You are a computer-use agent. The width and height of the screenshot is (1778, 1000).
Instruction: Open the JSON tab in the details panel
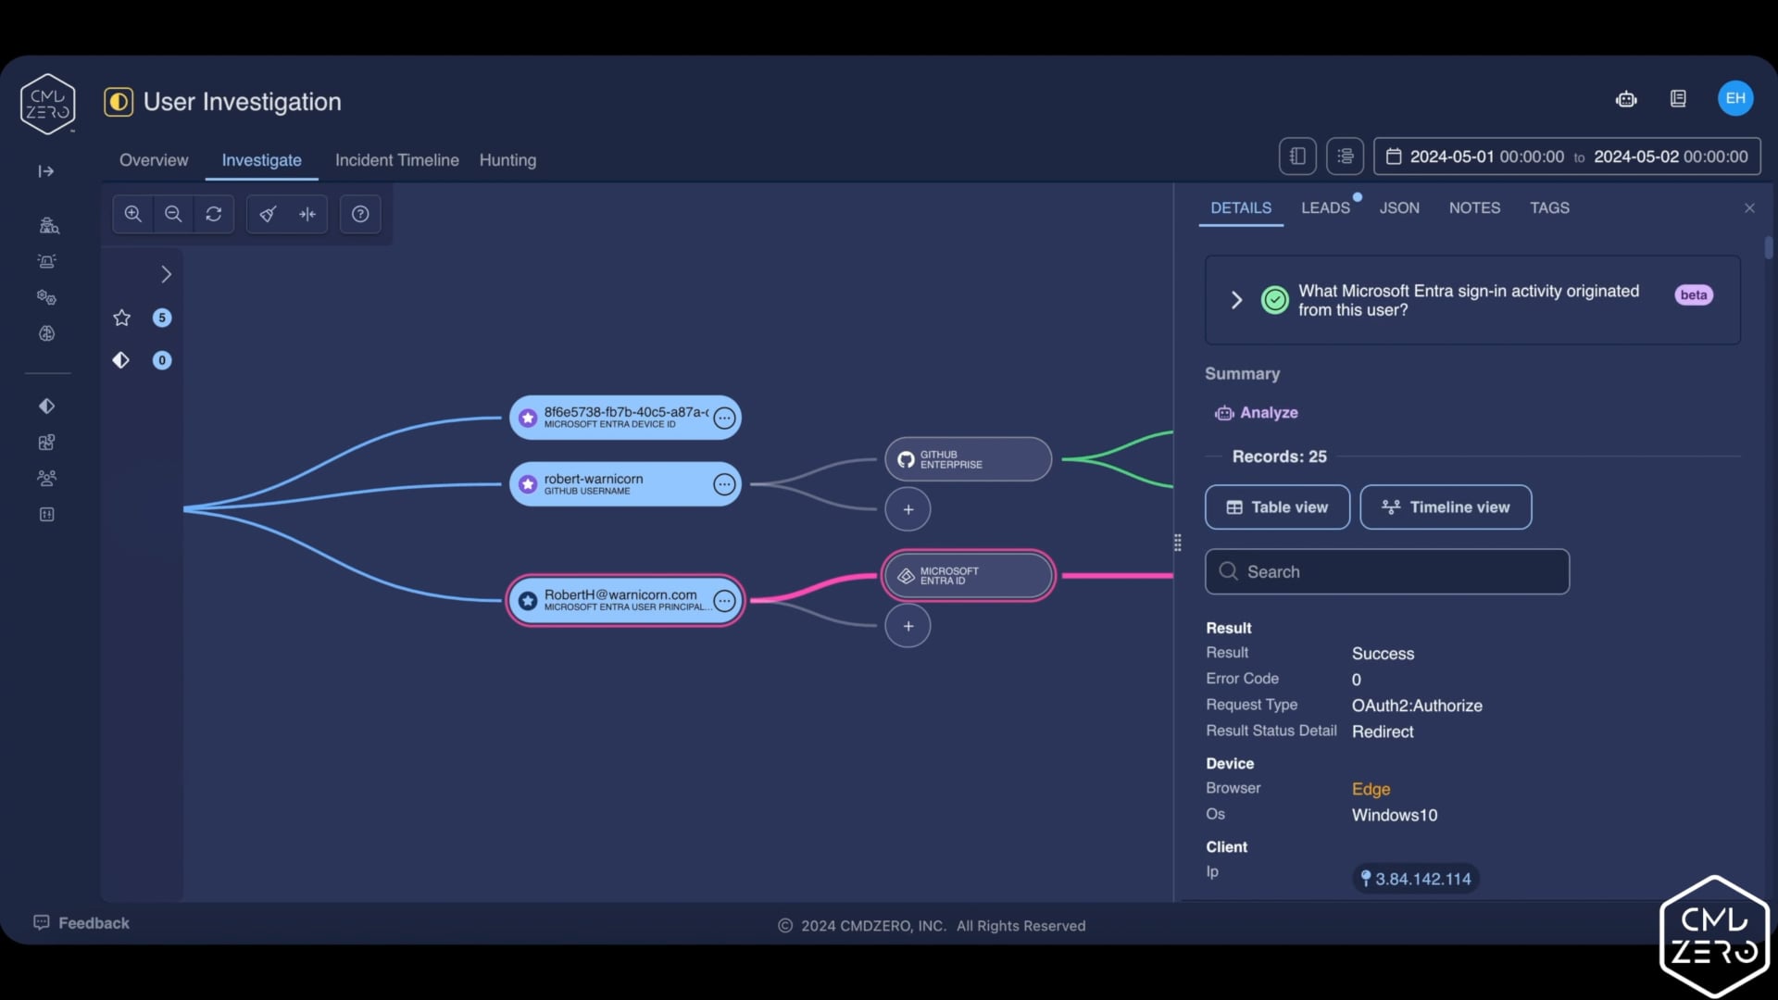pyautogui.click(x=1398, y=207)
